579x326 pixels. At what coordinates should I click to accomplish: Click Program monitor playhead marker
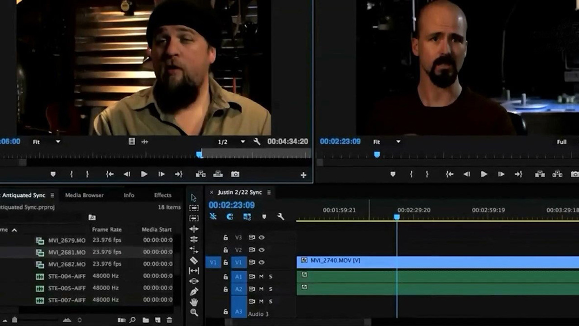[377, 155]
